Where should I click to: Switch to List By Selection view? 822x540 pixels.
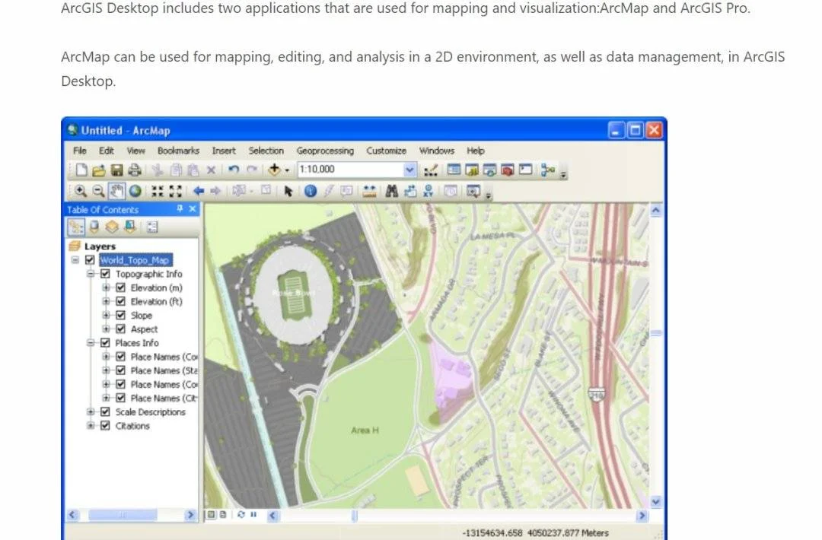pyautogui.click(x=130, y=227)
